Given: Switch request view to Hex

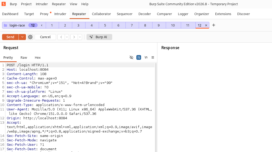Looking at the screenshot, I should (38, 58).
